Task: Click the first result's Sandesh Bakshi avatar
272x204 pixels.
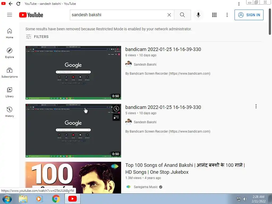Action: click(129, 64)
